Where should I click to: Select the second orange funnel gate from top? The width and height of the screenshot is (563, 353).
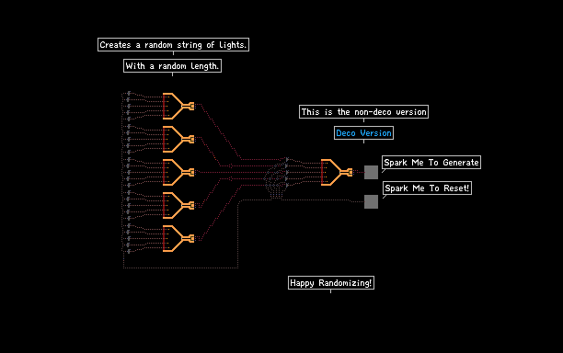coord(178,139)
